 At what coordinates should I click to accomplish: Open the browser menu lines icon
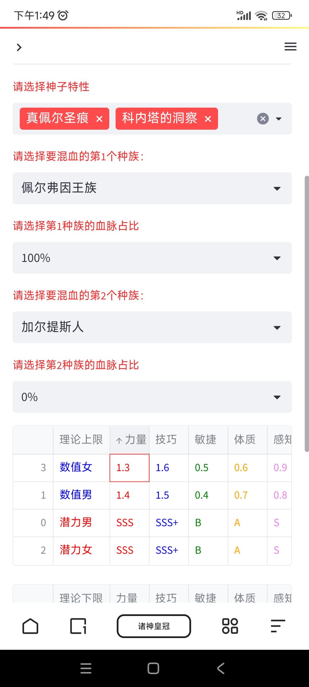point(278,626)
